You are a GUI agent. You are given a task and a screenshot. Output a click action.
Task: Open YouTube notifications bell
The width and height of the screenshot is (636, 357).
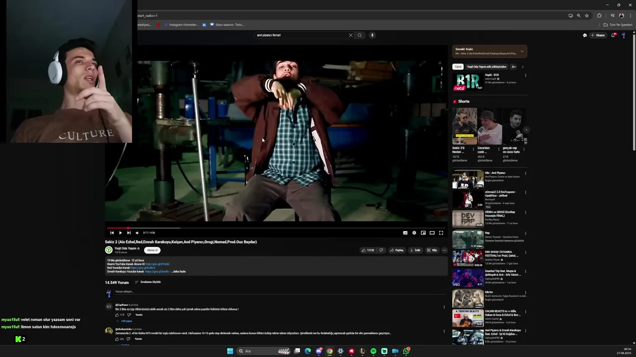pos(613,35)
